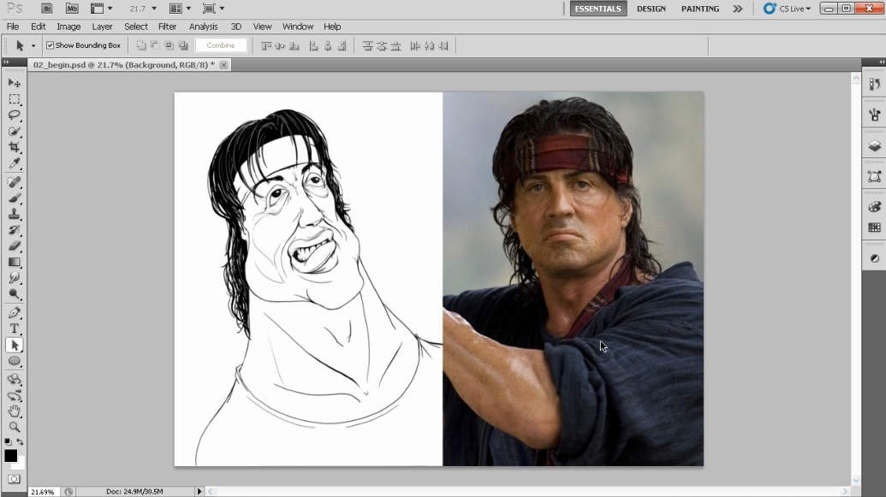Swap foreground and background colors
886x497 pixels.
(x=21, y=441)
